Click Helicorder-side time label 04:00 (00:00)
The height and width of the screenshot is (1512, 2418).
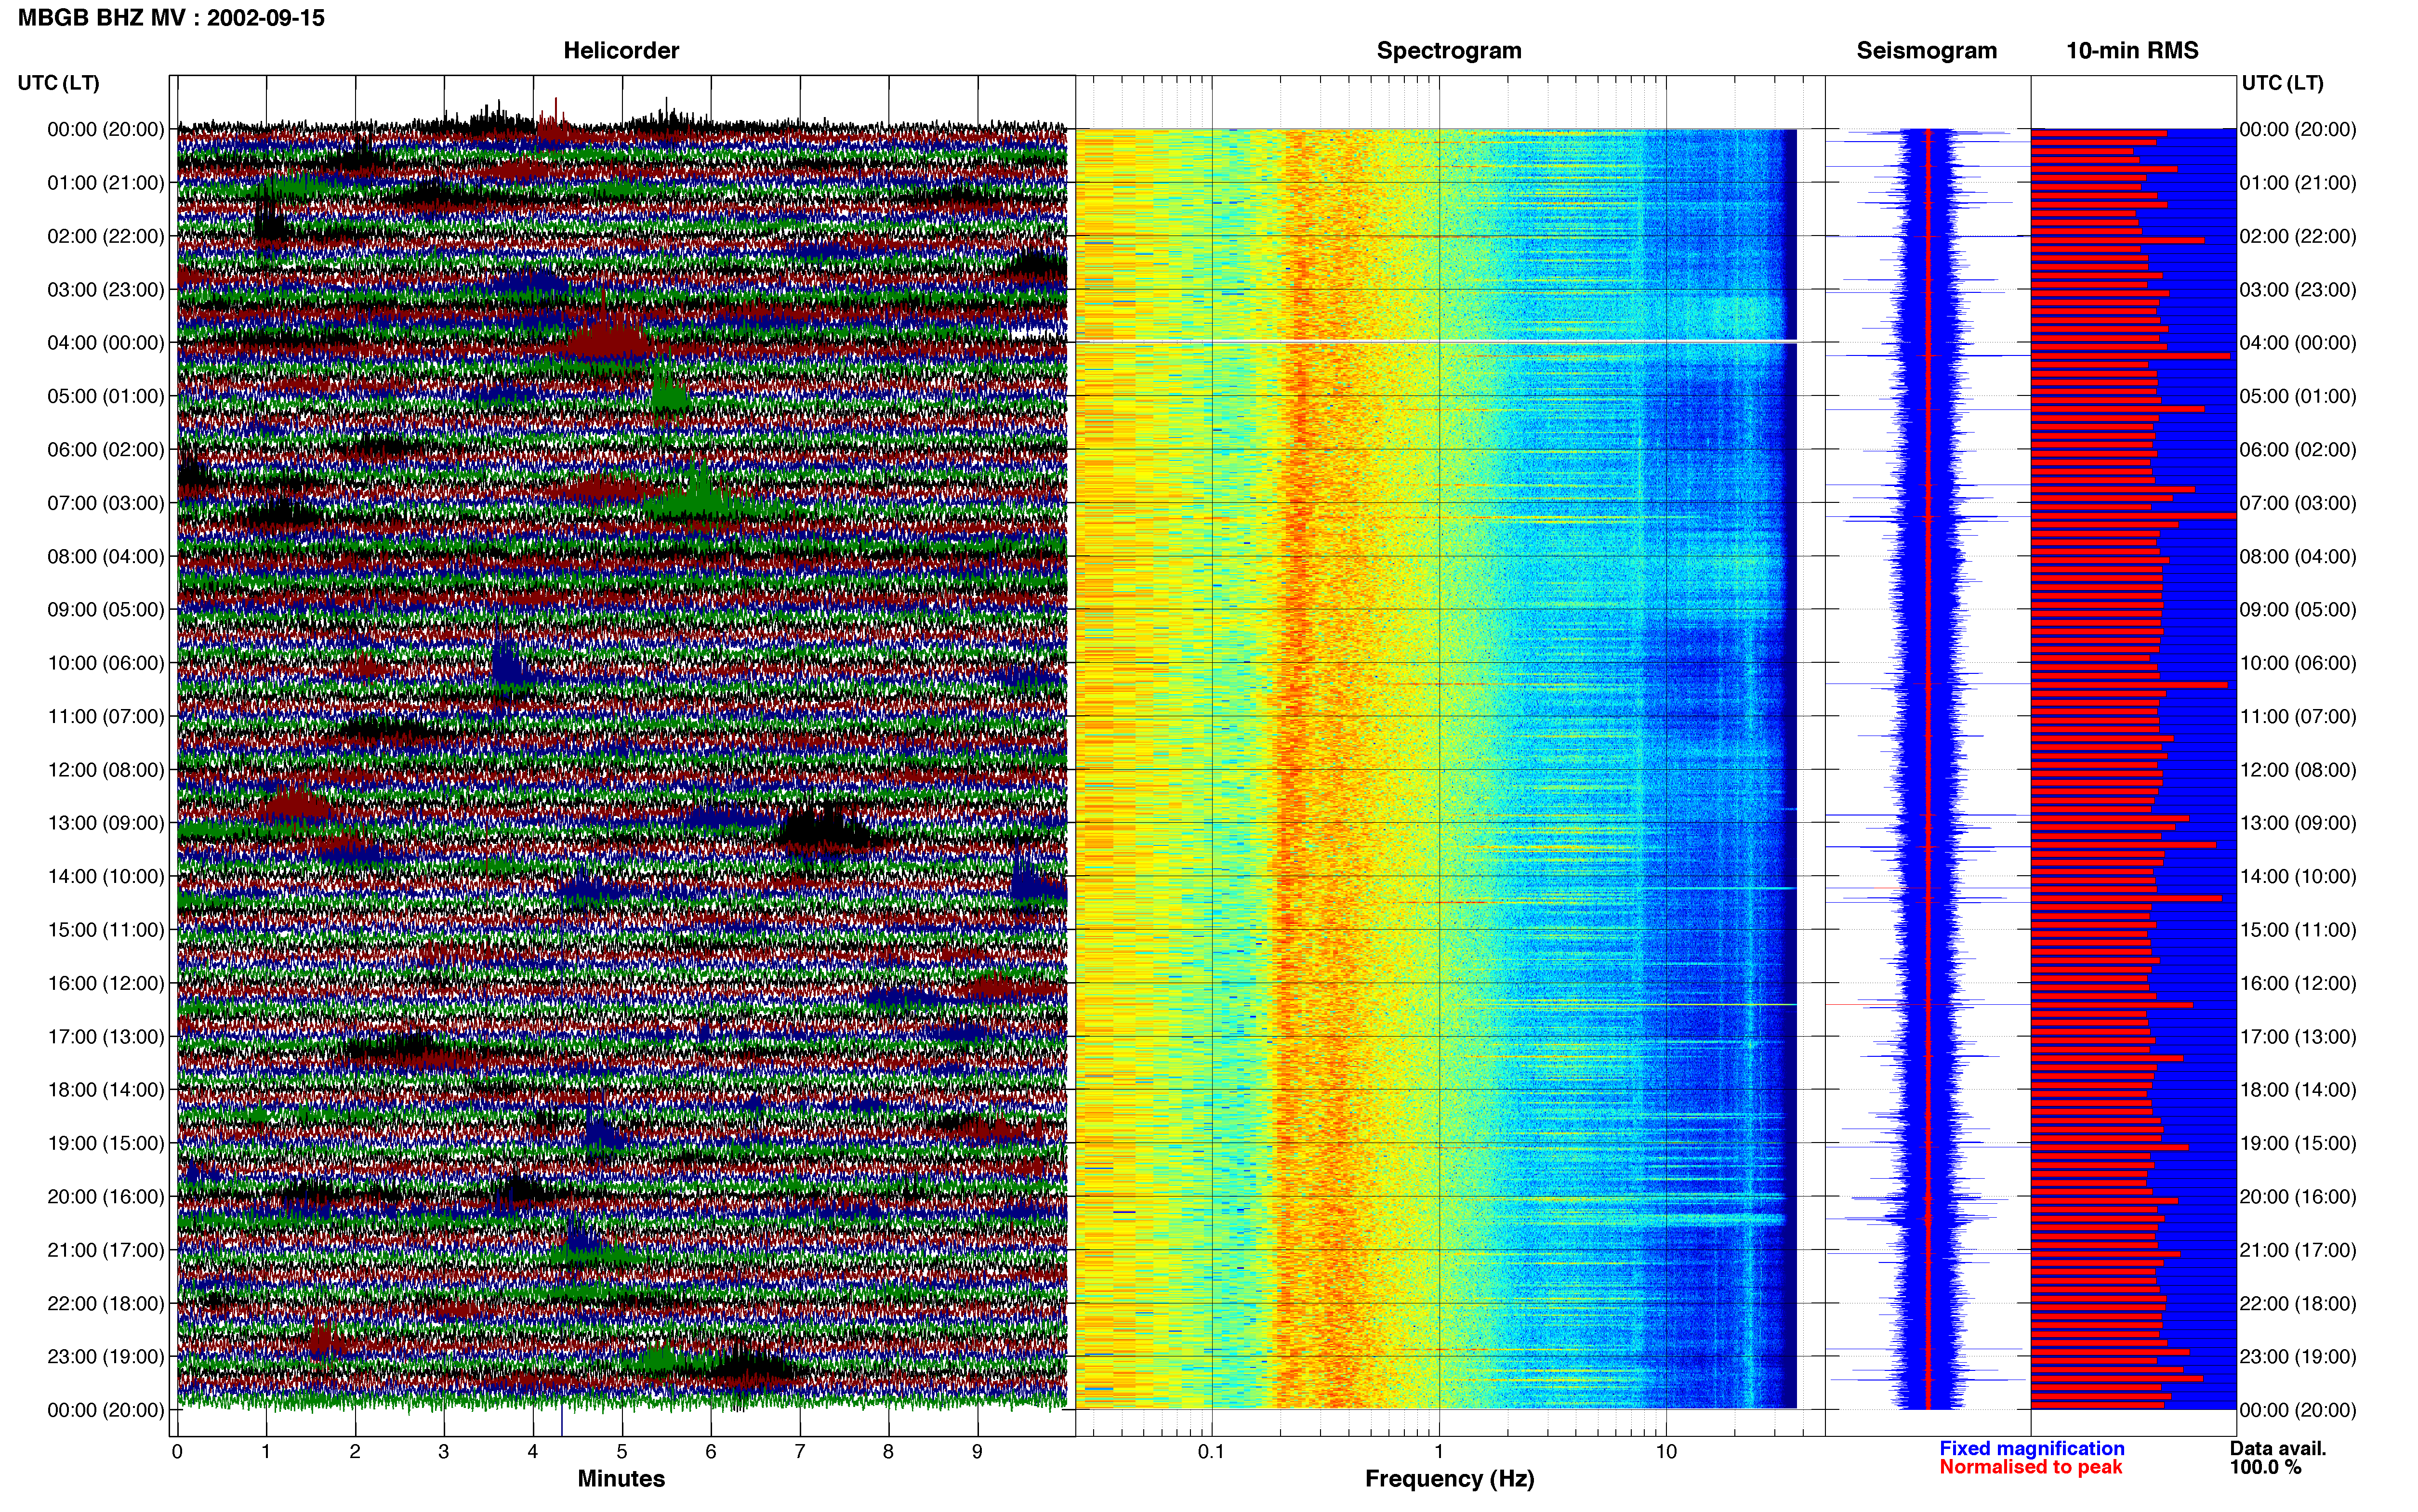pos(106,343)
